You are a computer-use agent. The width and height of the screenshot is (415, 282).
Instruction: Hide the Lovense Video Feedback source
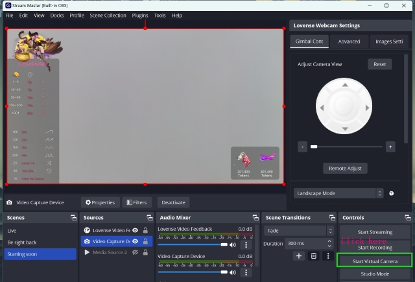[135, 230]
